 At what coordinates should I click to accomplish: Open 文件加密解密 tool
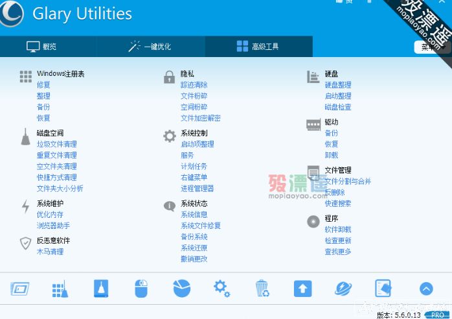(x=201, y=118)
